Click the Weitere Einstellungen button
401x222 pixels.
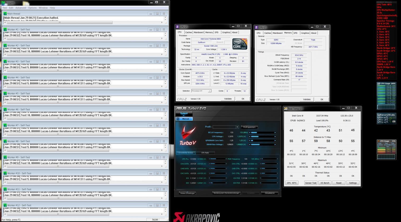[188, 193]
